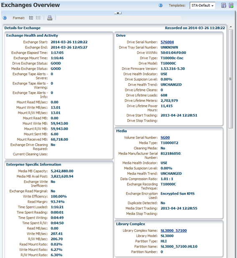Screen dimensions: 237x258
Task: Click the Enterprise Specific Information panel header
Action: (33, 164)
